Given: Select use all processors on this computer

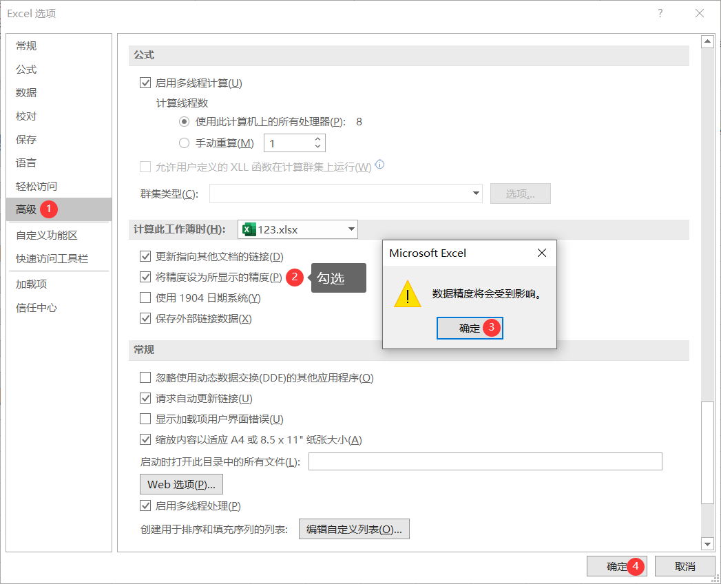Looking at the screenshot, I should (x=184, y=122).
